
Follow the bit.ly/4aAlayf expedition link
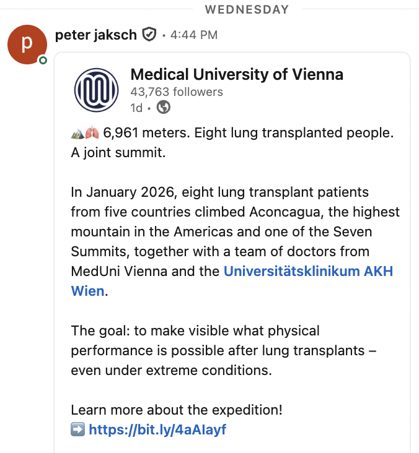pos(157,429)
